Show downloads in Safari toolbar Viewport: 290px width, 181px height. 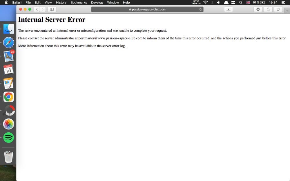point(258,9)
